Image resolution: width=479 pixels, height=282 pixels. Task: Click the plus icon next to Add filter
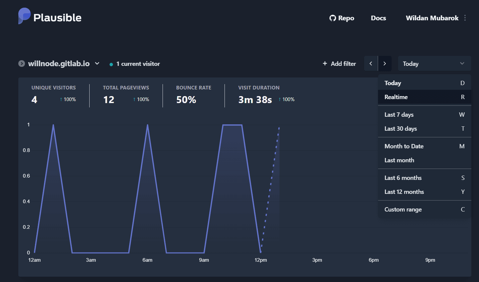[x=324, y=63]
